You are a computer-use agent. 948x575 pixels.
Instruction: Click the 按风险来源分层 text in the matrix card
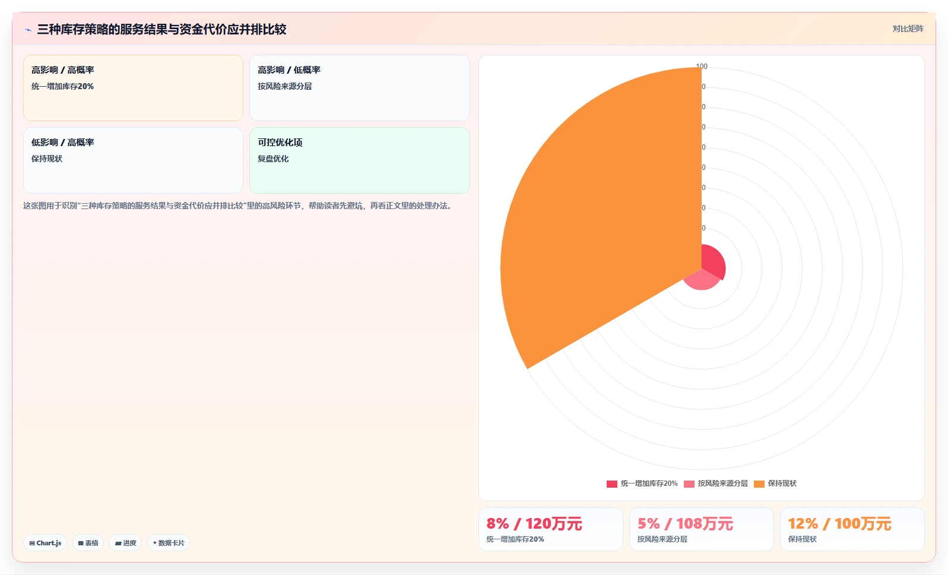click(x=284, y=86)
